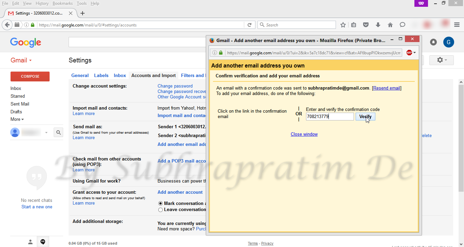Screen dimensions: 464x247
Task: Switch to the Hangouts conversations icon
Action: point(43,242)
